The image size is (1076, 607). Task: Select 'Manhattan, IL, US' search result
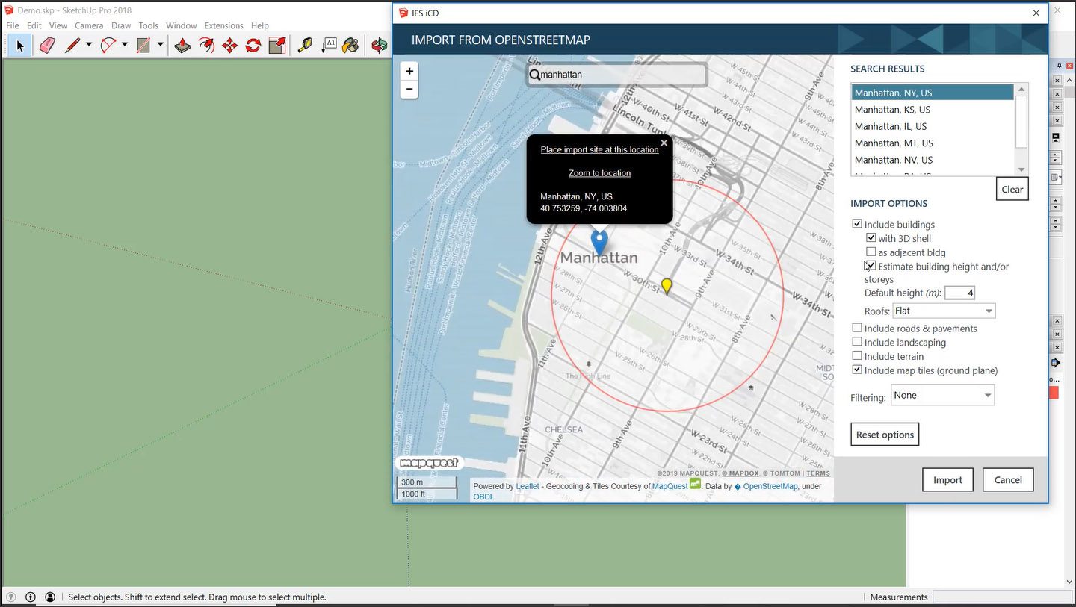(x=933, y=126)
